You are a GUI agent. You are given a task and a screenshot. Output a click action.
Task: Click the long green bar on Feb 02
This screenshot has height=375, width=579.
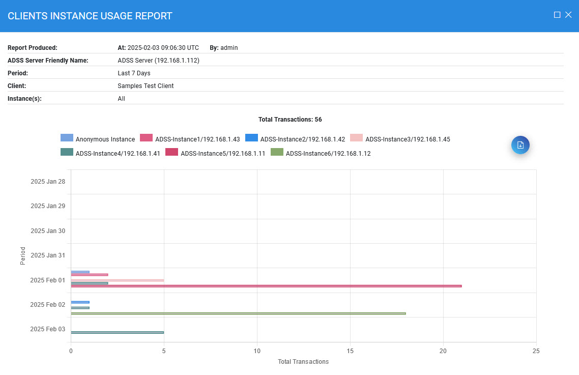tap(238, 313)
